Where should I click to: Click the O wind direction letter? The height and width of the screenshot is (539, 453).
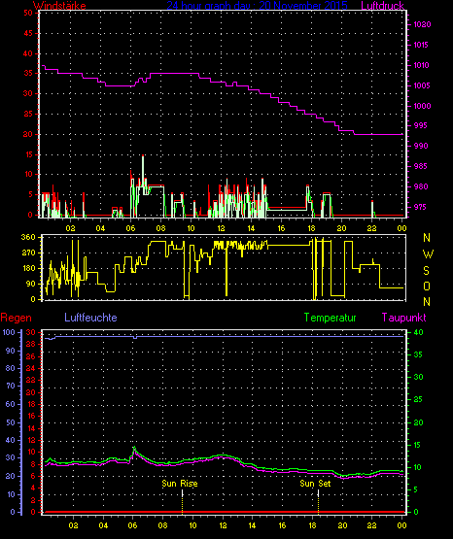[427, 286]
